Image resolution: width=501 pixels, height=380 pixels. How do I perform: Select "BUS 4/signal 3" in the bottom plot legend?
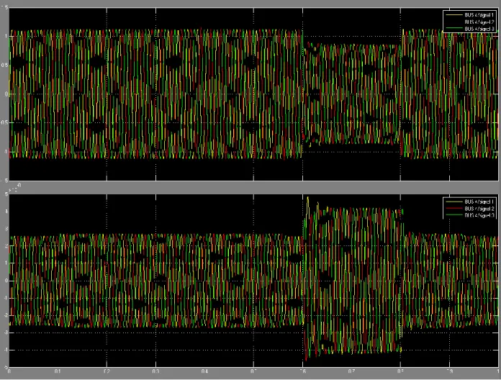click(x=479, y=215)
